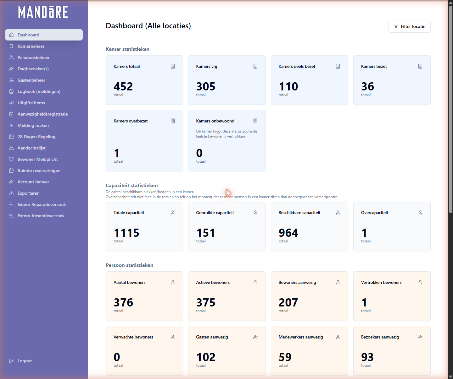453x379 pixels.
Task: Click the building icon on Kamers onbewoond card
Action: [255, 121]
